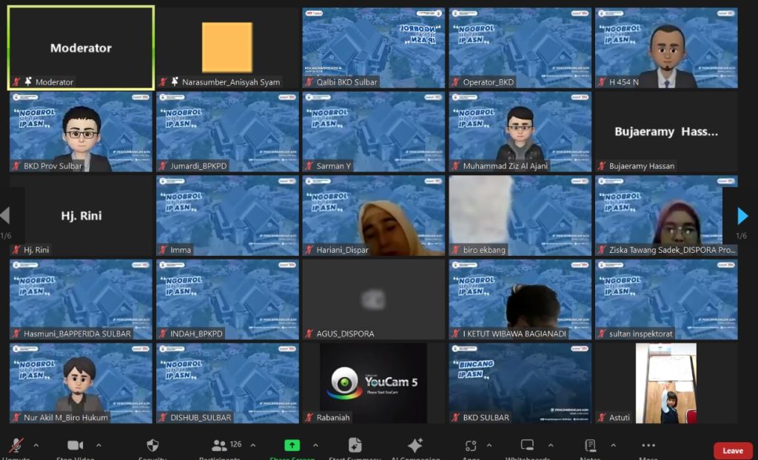Go to next gallery page arrow

742,216
